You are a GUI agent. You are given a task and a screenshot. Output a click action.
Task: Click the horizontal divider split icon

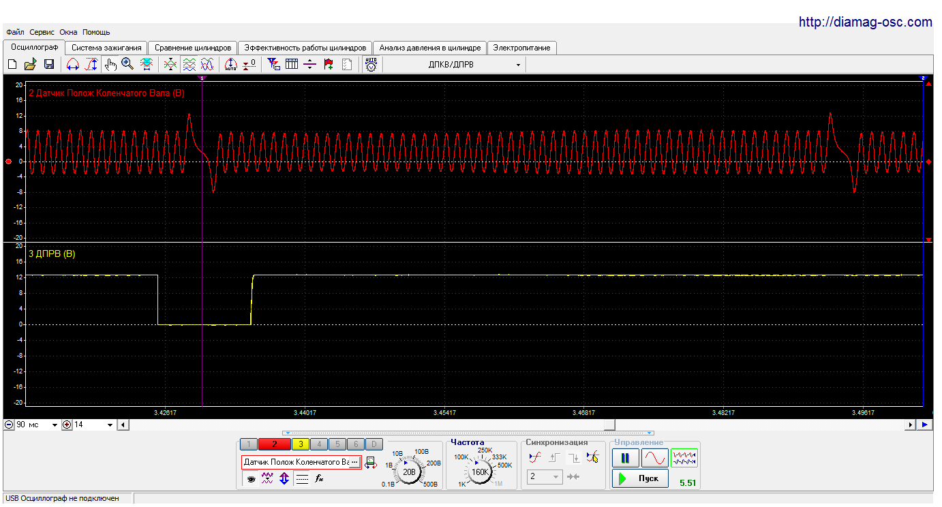click(310, 64)
